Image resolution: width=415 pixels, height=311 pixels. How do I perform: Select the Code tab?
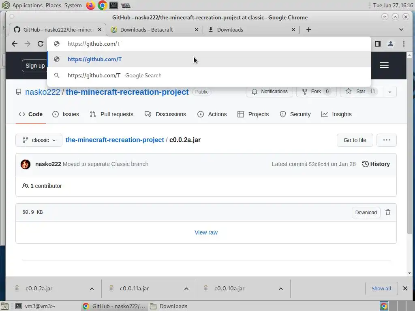click(x=30, y=114)
